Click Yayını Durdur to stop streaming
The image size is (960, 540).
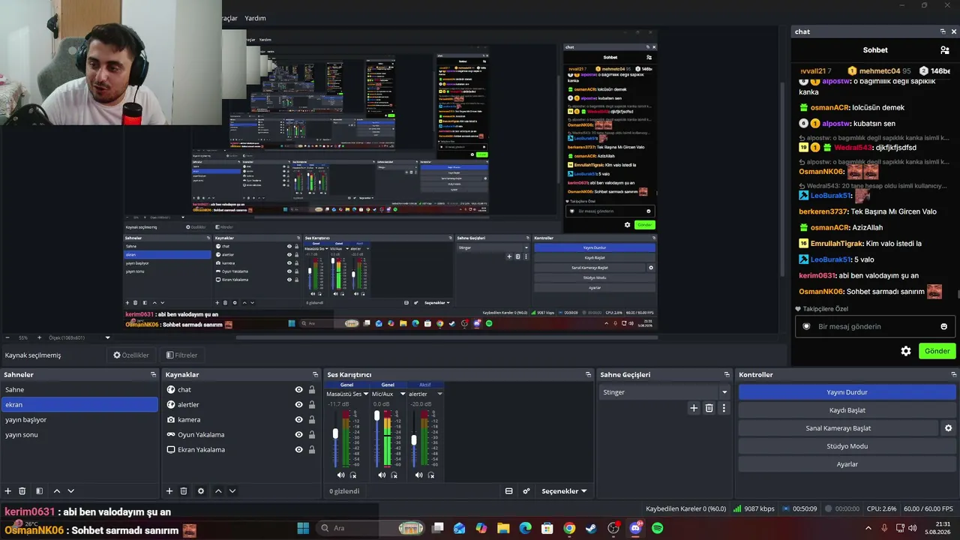[847, 392]
